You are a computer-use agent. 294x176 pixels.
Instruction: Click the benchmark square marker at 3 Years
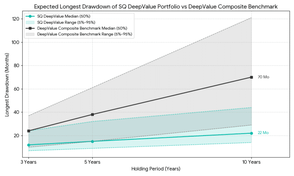click(x=29, y=131)
